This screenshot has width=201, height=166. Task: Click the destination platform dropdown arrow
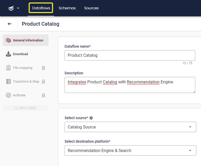[190, 150]
